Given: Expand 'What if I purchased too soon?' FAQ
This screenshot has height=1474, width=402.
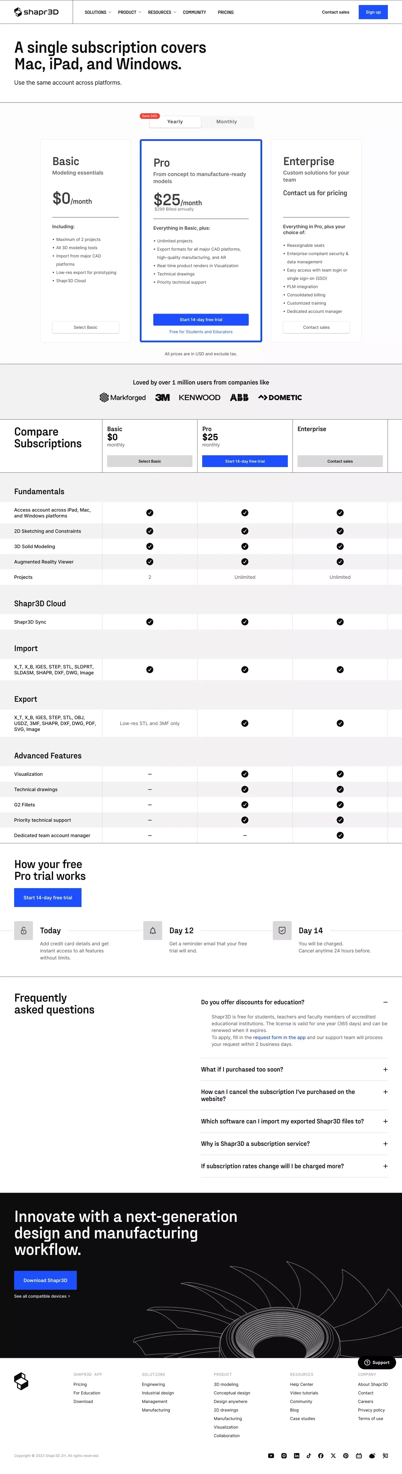Looking at the screenshot, I should coord(294,1069).
